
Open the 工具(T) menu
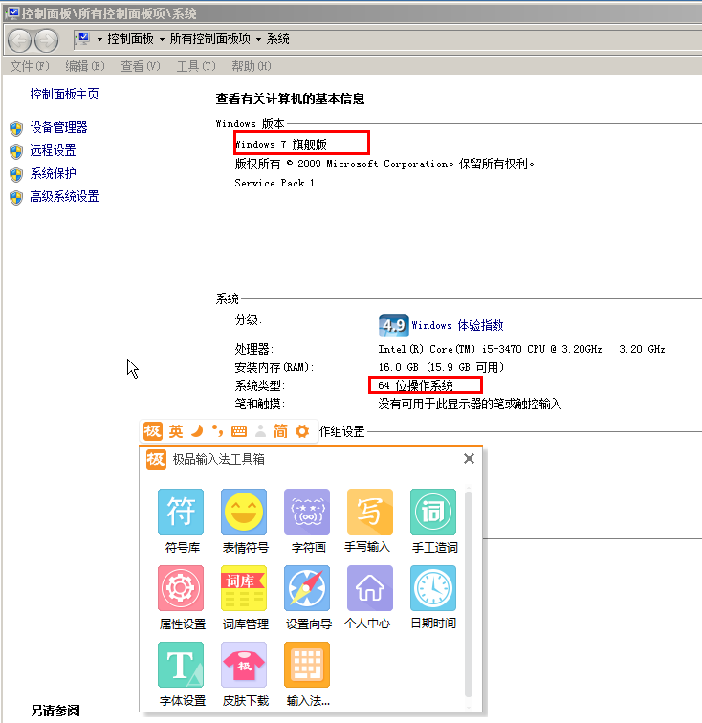pos(196,66)
